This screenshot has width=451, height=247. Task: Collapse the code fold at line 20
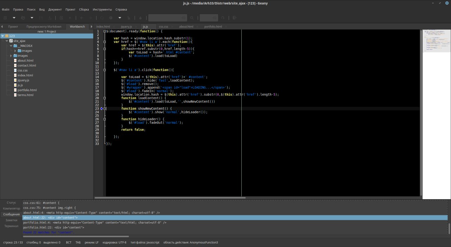click(105, 98)
